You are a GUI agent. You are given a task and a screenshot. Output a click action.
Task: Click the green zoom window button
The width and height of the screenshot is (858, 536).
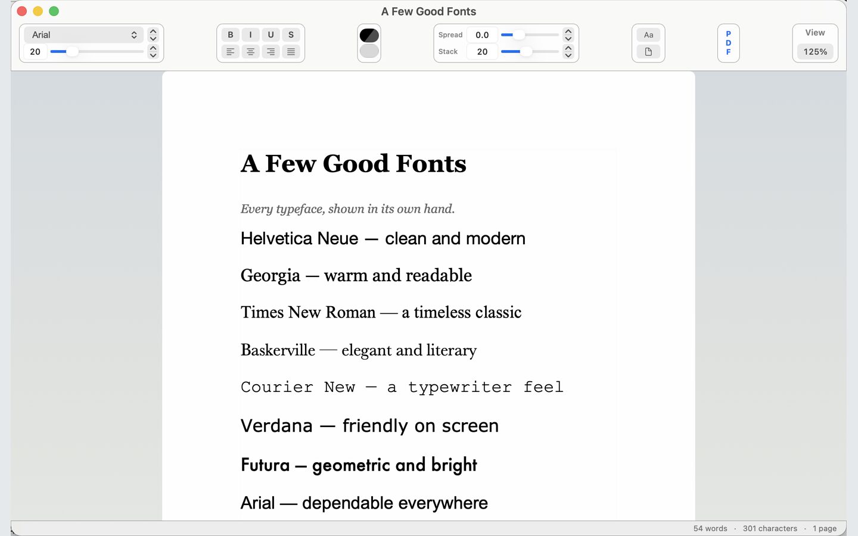[x=54, y=11]
